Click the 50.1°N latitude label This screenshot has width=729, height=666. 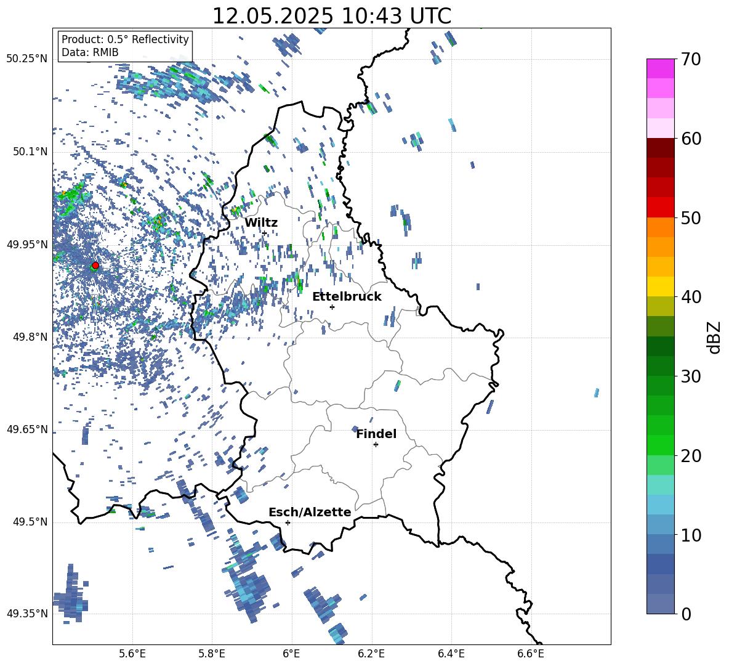point(30,152)
